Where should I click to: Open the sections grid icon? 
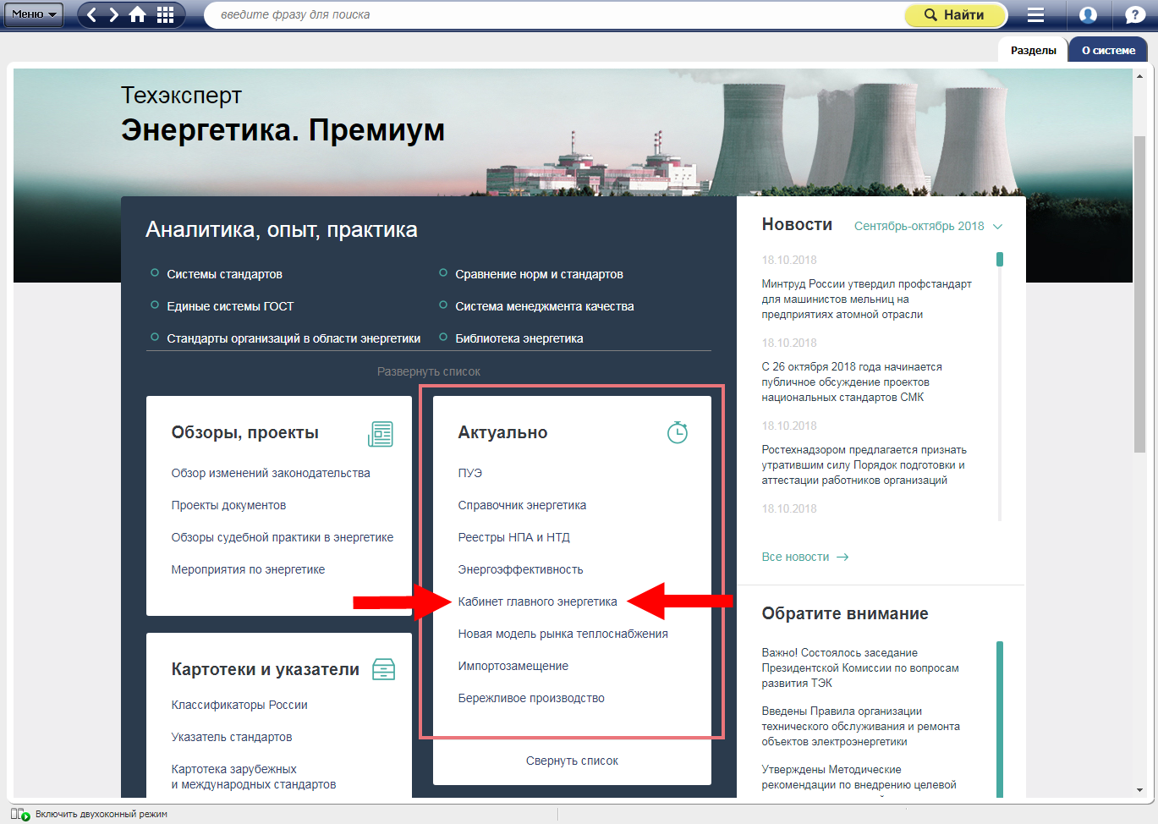pos(166,14)
